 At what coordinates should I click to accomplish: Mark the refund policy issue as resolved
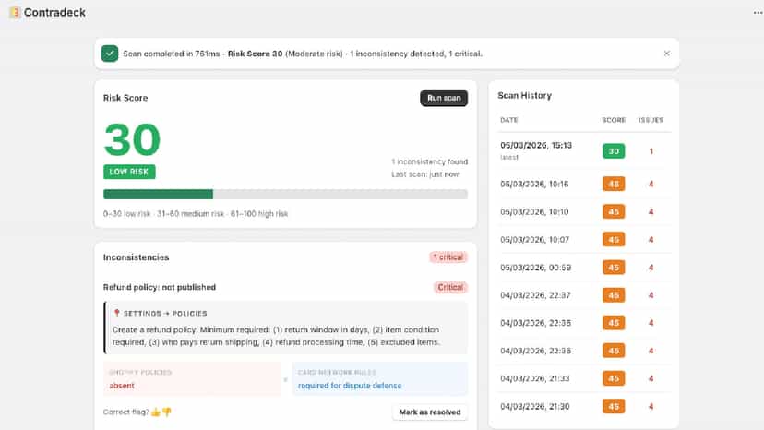tap(430, 412)
